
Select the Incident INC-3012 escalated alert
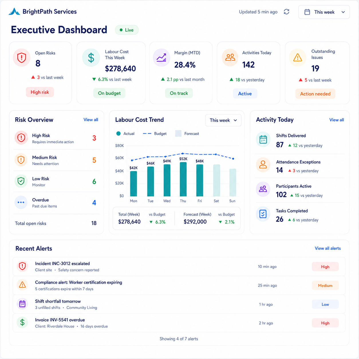pos(179,267)
